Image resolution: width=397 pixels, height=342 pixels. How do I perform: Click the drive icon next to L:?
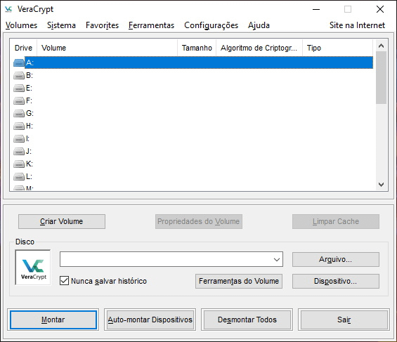tap(19, 176)
